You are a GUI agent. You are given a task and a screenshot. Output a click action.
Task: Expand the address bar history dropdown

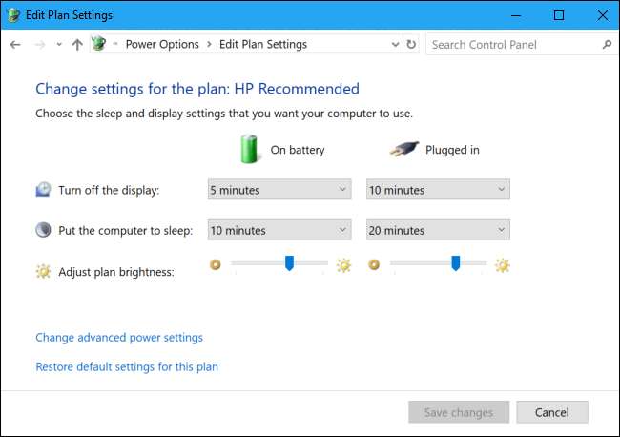click(396, 45)
